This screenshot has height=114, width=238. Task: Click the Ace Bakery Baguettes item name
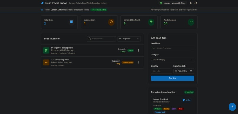click(x=60, y=60)
